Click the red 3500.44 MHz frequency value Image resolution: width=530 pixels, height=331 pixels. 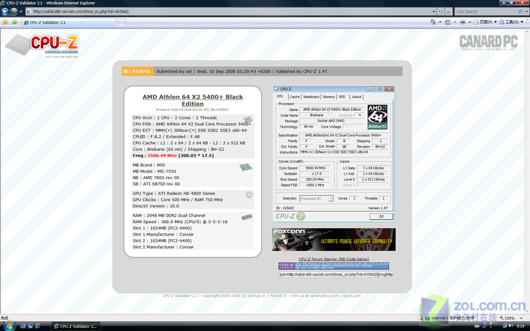click(x=162, y=156)
